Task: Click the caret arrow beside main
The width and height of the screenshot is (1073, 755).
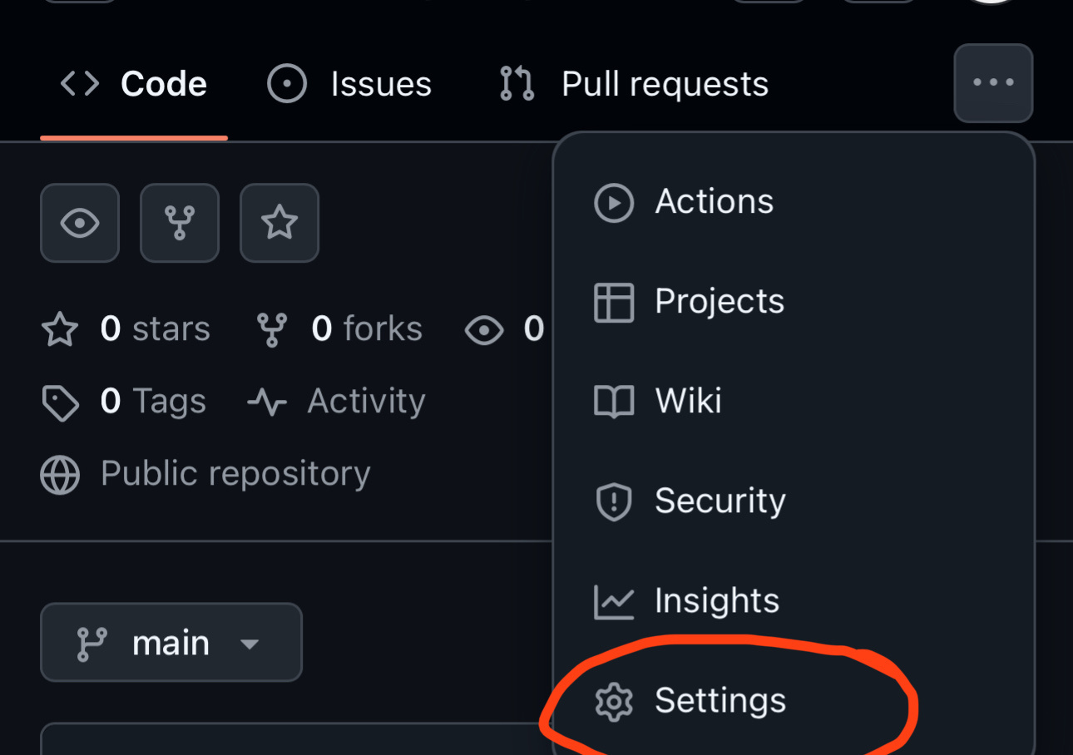Action: click(250, 644)
